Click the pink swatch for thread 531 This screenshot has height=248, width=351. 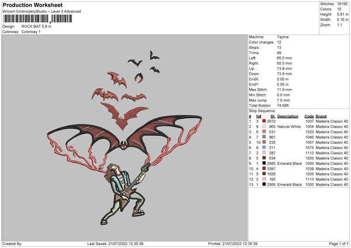click(x=264, y=132)
